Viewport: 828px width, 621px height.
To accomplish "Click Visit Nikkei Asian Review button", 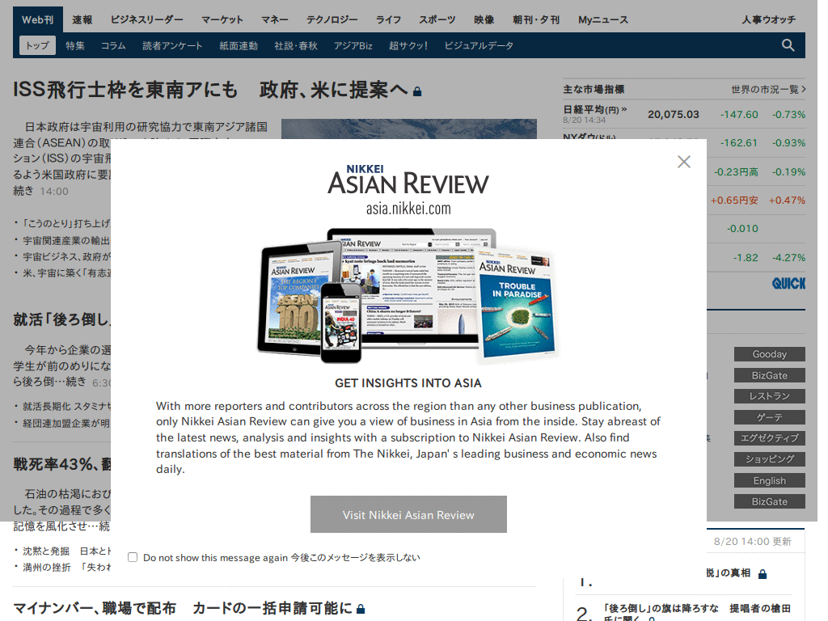I will 408,514.
